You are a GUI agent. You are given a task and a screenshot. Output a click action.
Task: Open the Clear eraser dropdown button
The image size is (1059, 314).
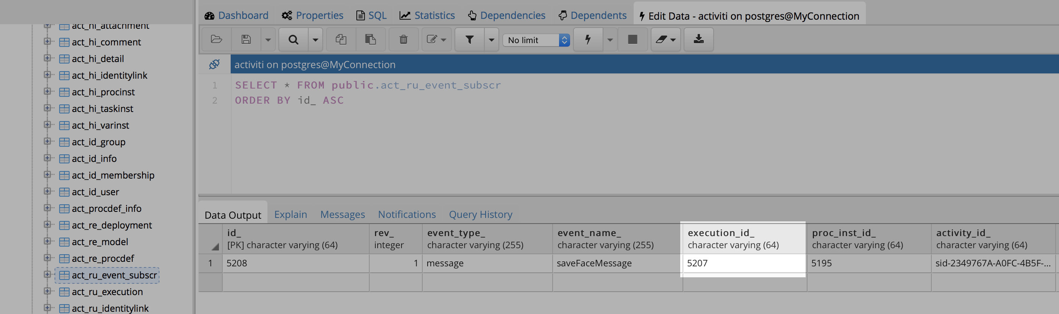coord(665,39)
